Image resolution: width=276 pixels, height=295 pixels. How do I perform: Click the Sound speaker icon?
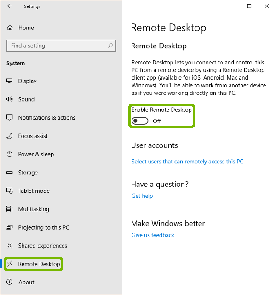click(9, 99)
